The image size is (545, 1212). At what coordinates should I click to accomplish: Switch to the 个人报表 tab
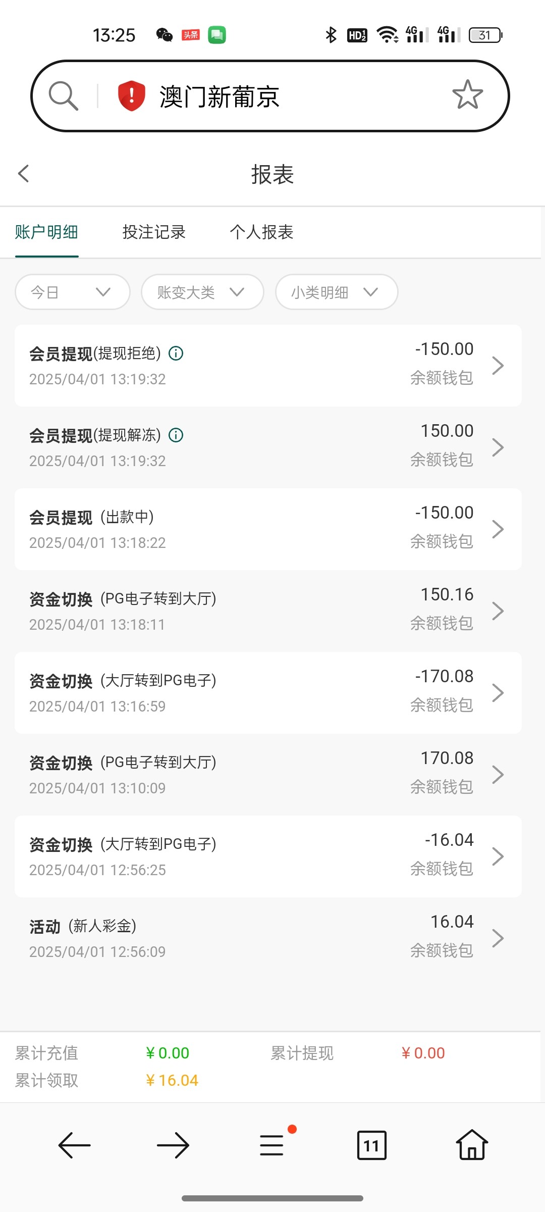pos(261,232)
